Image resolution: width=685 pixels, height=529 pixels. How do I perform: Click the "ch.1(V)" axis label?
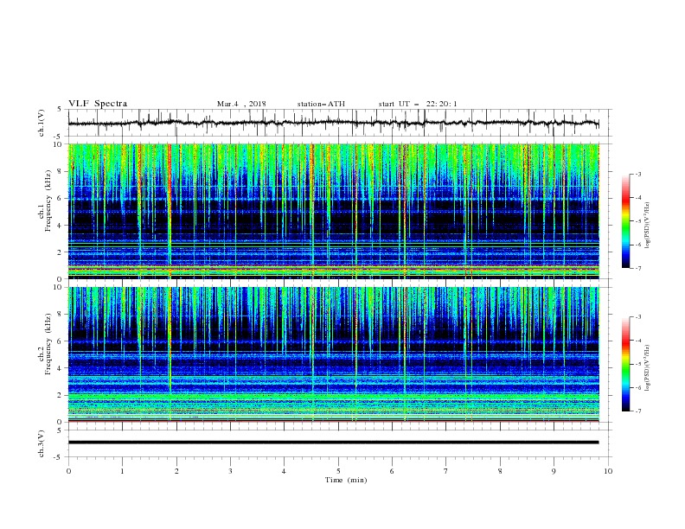pos(42,123)
